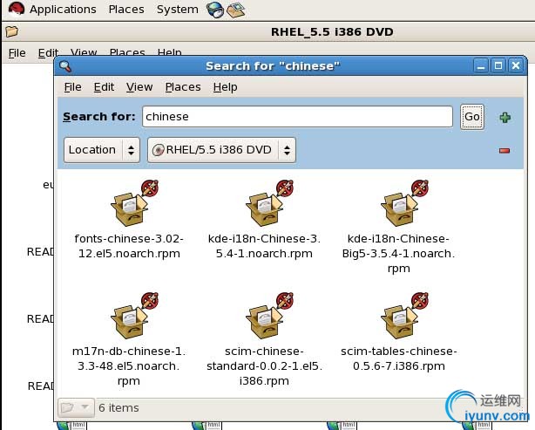The image size is (535, 430).
Task: Click kde-i18n-Chinese-Big5-3.5.4-1.noarch.rpm file name
Action: coord(398,254)
